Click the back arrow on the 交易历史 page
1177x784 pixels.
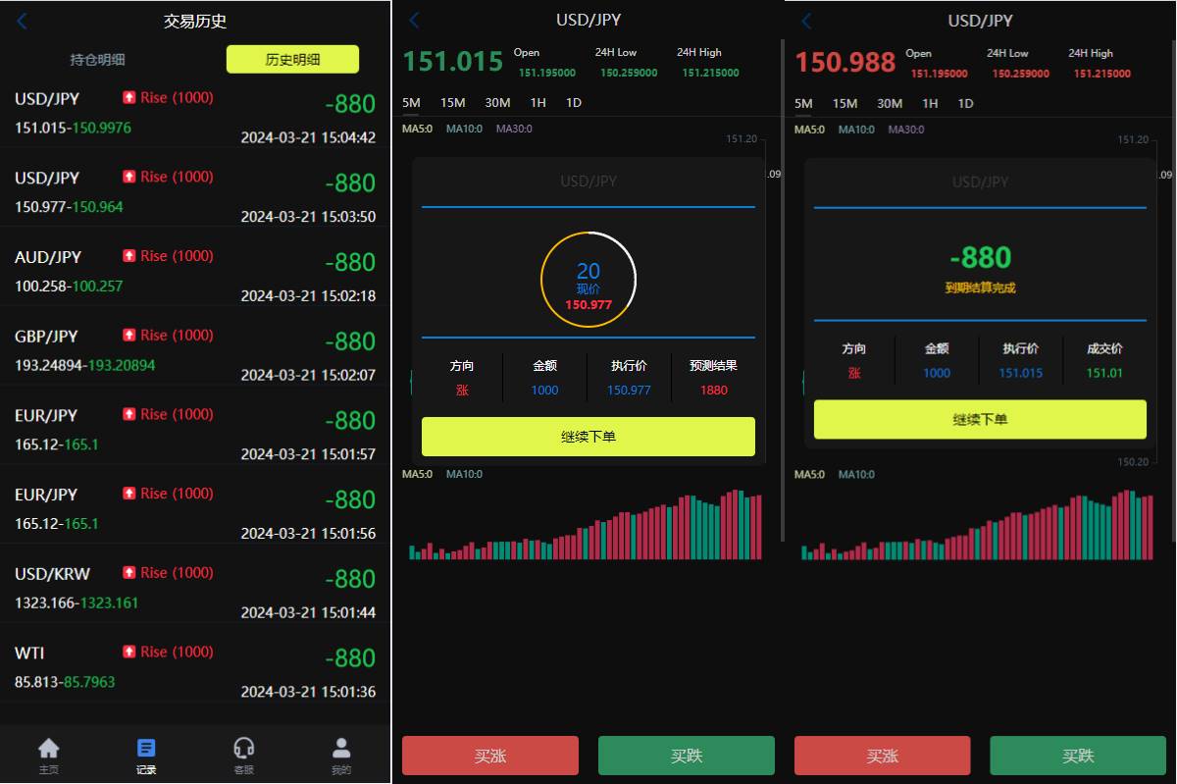click(x=21, y=20)
